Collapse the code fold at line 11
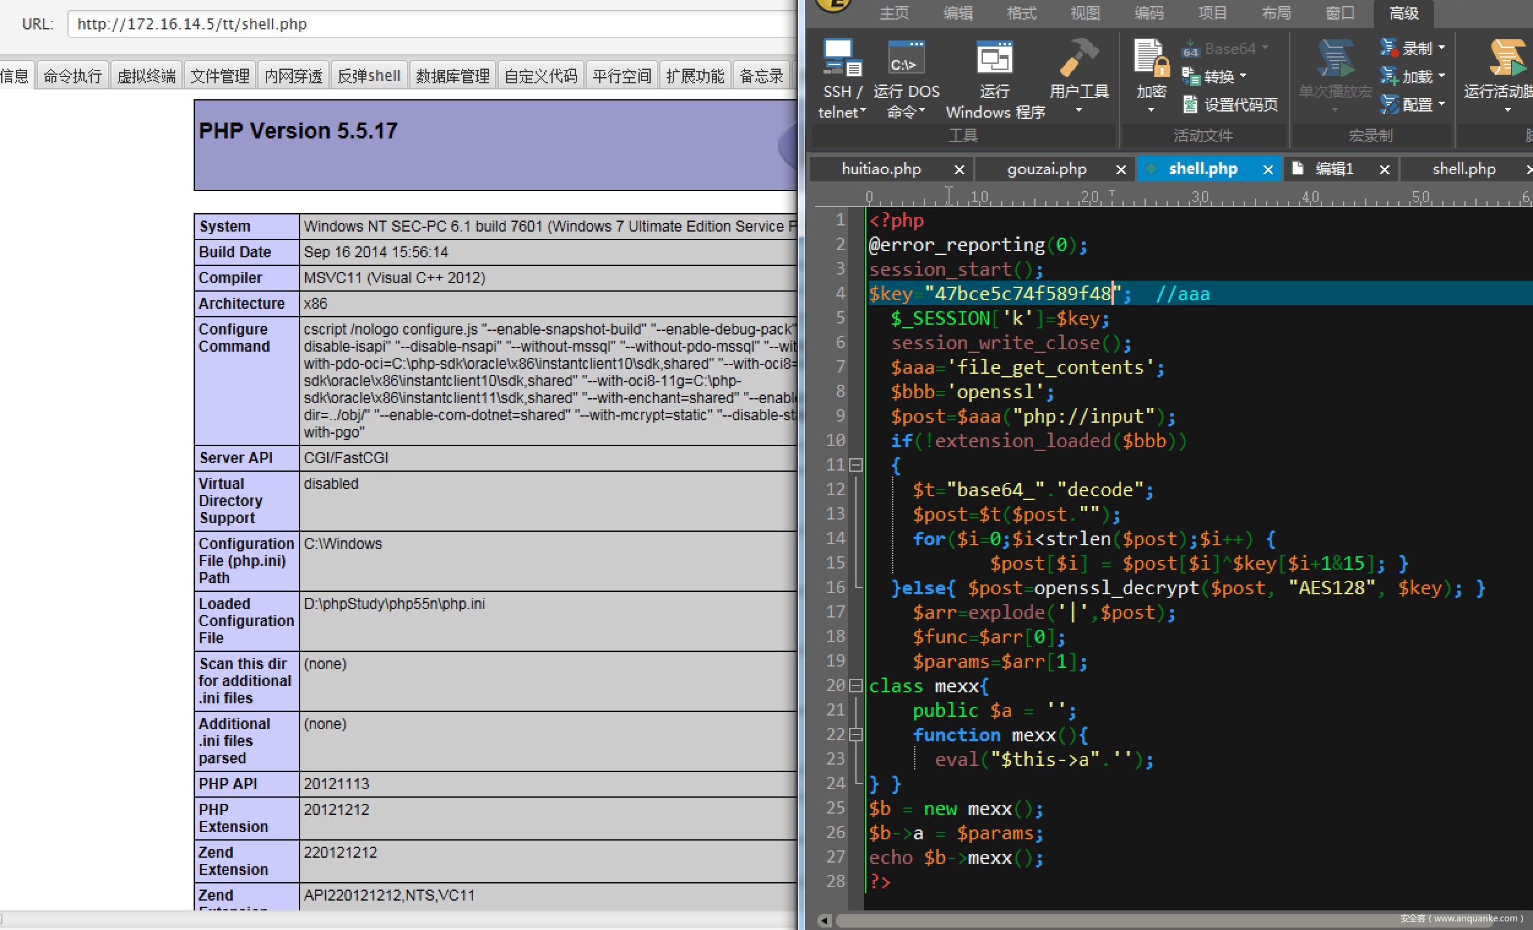The image size is (1533, 930). tap(856, 466)
